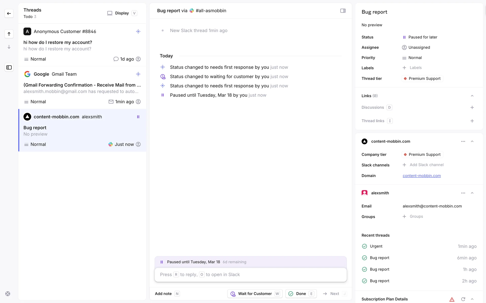Add a Thread link with plus icon
Image resolution: width=486 pixels, height=303 pixels.
472,121
